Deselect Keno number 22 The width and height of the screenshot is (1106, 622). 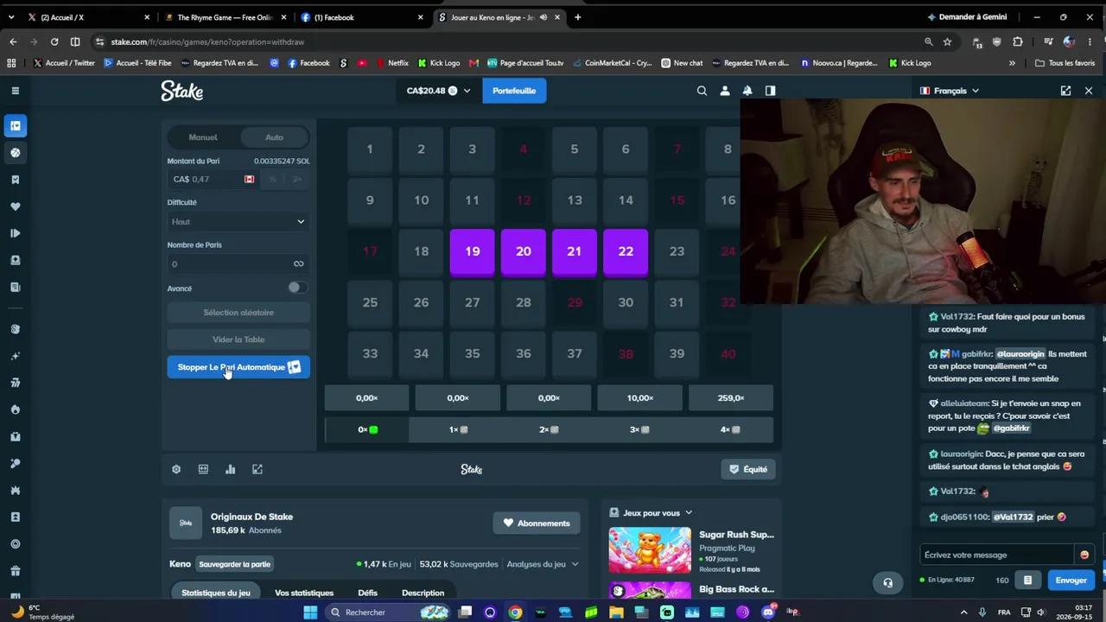pos(626,251)
